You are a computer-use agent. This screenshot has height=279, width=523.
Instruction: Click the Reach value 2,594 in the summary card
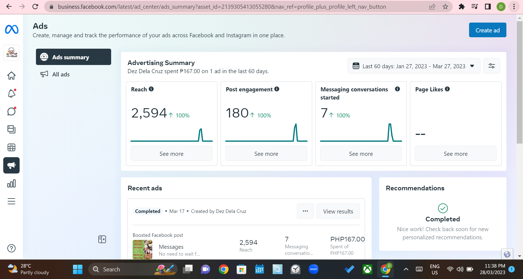[x=149, y=113]
